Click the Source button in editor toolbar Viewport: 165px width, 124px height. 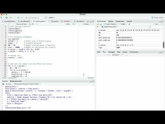coord(86,24)
